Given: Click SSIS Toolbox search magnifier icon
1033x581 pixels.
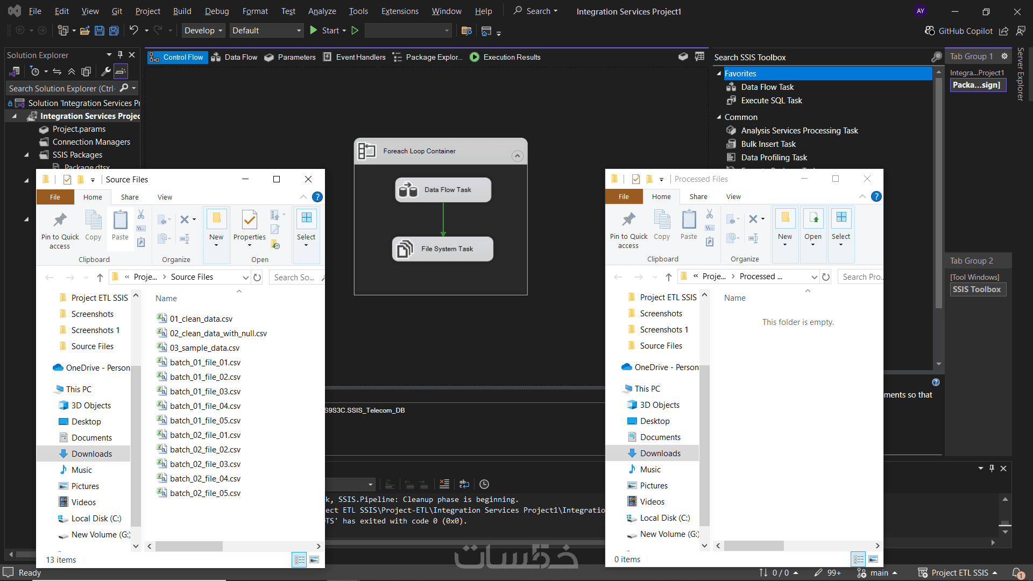Looking at the screenshot, I should [937, 57].
